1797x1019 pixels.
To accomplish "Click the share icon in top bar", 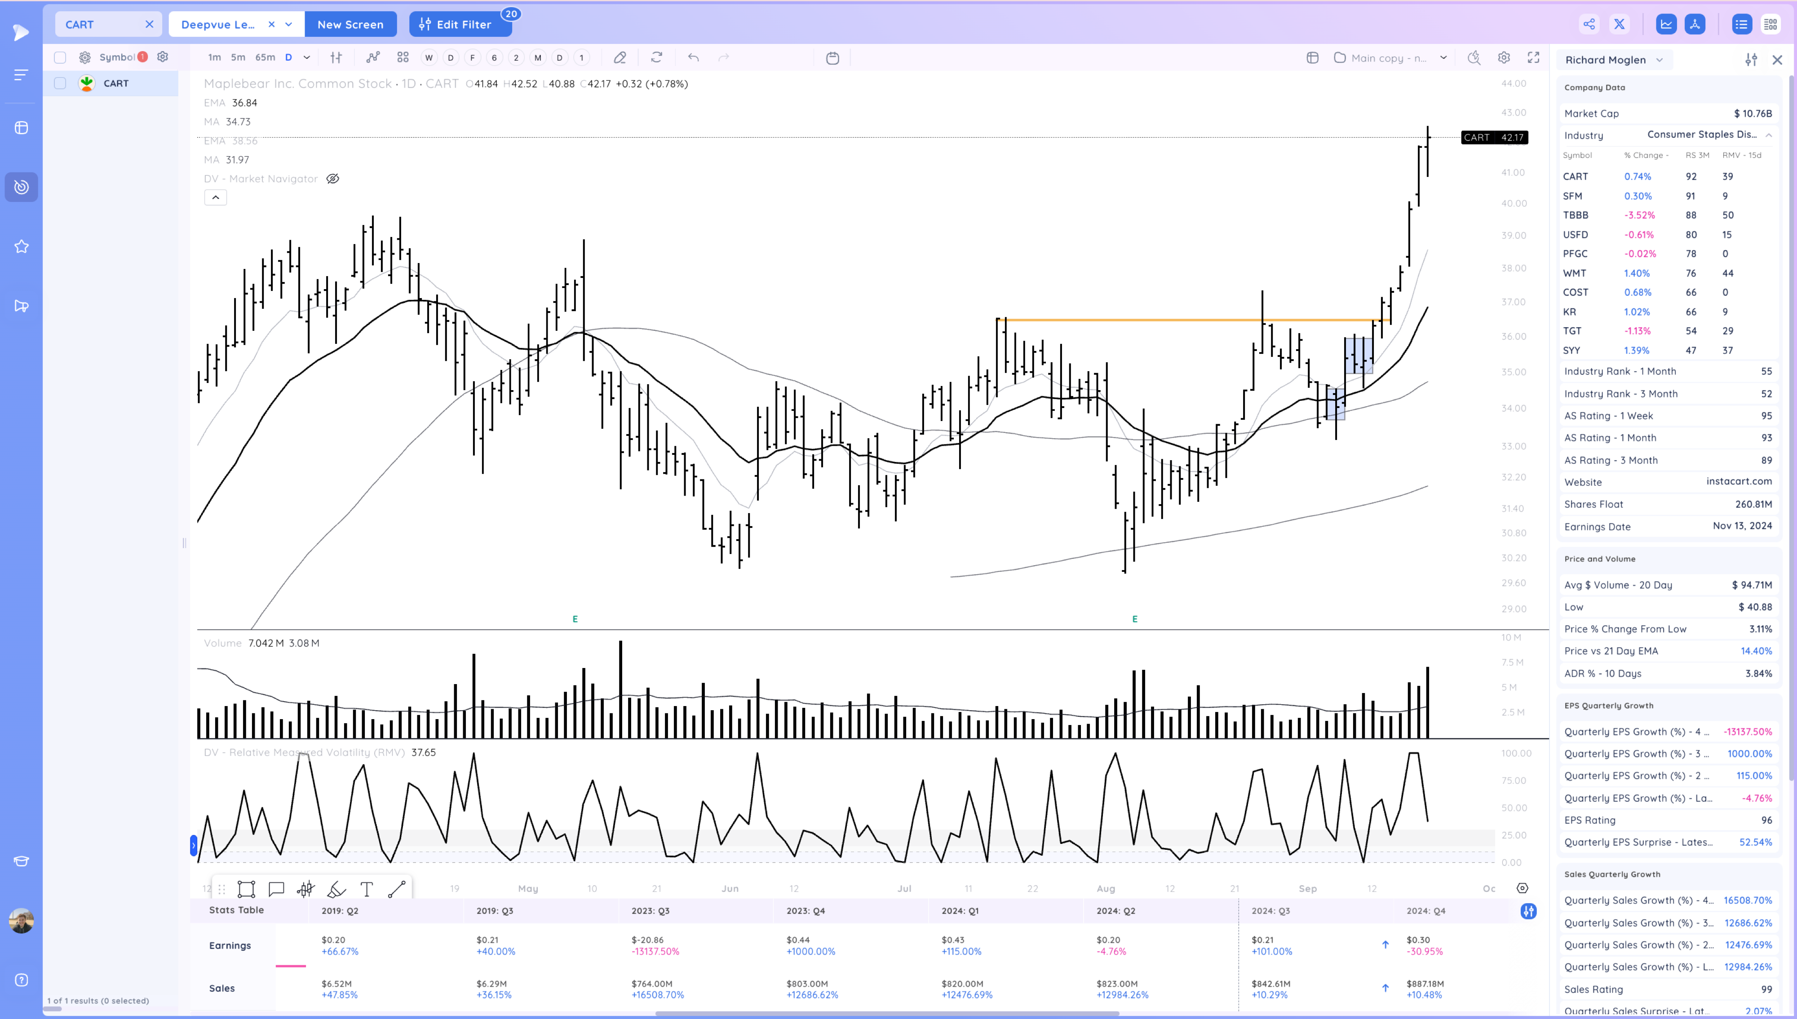I will click(1589, 25).
